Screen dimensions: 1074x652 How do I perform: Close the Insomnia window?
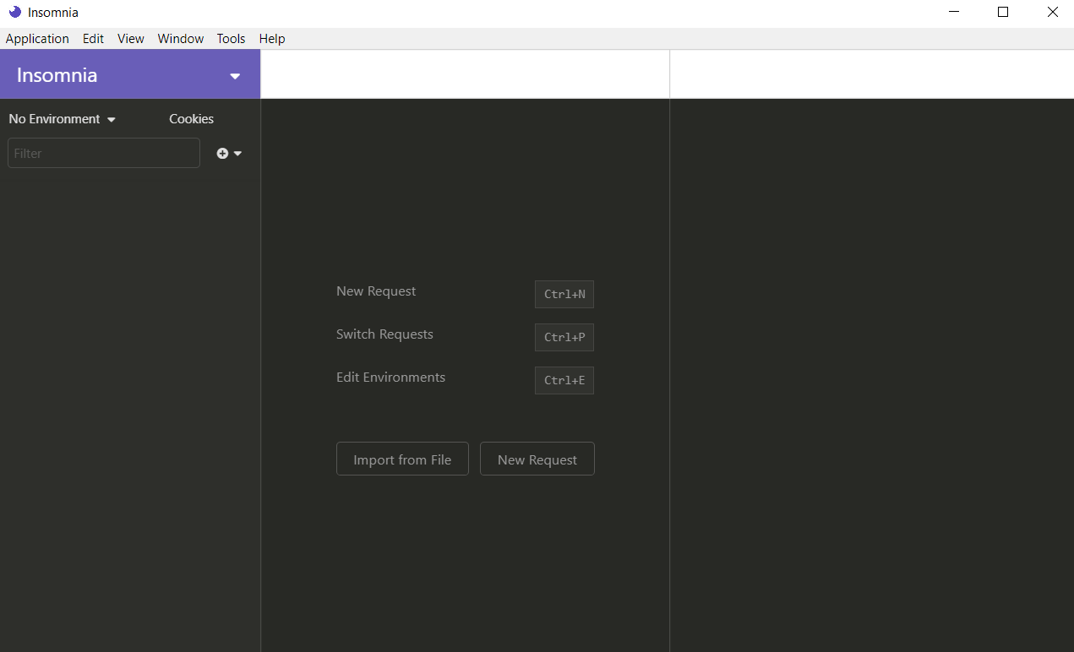pos(1052,13)
